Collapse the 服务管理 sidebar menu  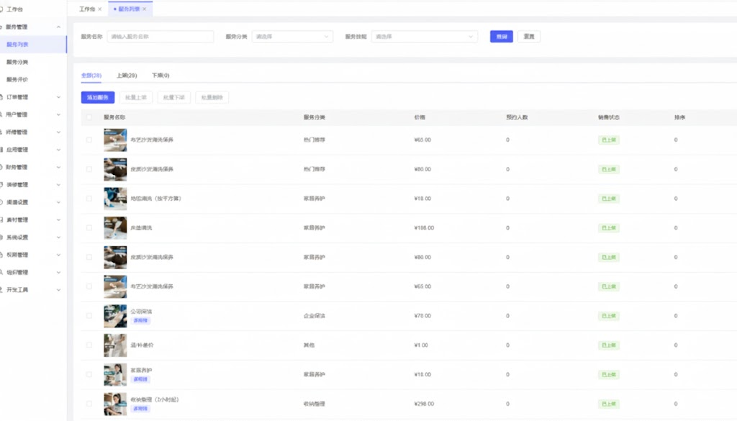click(58, 27)
